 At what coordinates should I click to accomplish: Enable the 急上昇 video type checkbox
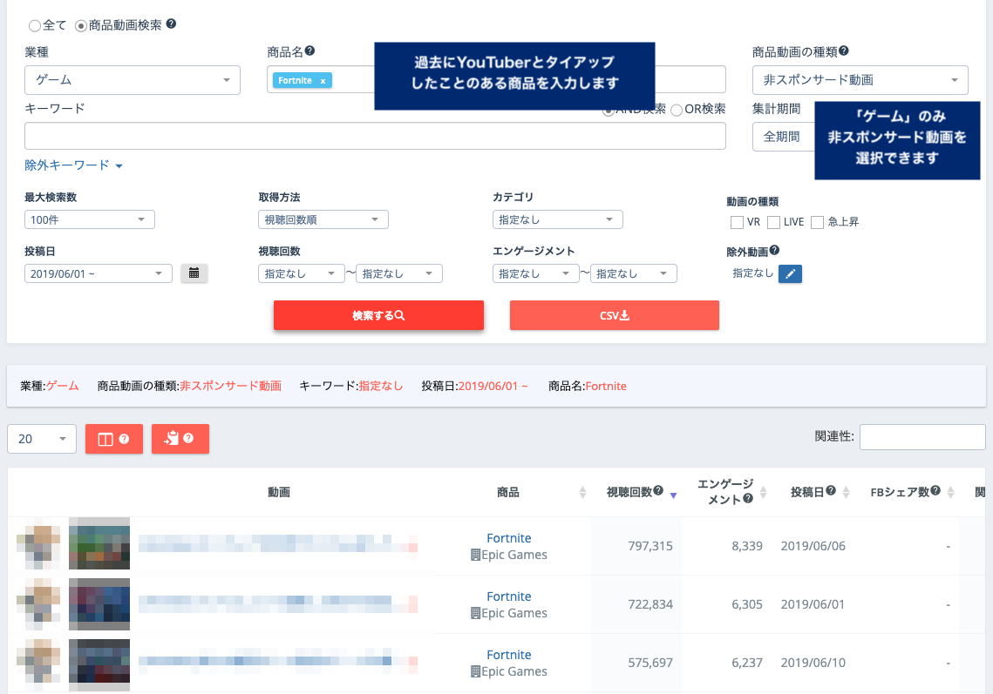(x=817, y=222)
